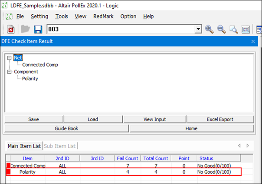Click the save floppy disk icon
This screenshot has width=262, height=184.
click(x=38, y=30)
